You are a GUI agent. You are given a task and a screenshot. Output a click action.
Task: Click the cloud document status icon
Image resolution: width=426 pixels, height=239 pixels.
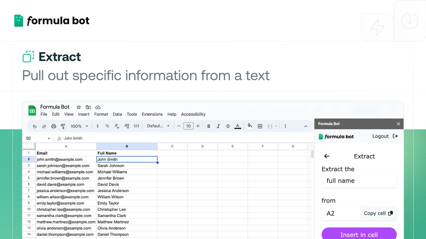[x=98, y=107]
